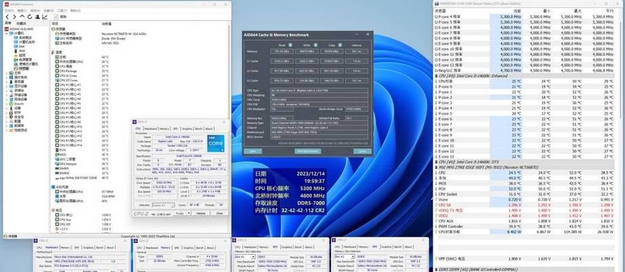Click CPU SA voltage row in HWiNFO

pos(524,205)
